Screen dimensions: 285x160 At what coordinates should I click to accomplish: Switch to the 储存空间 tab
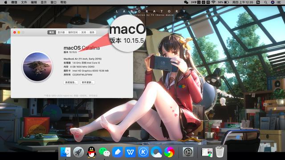(73, 32)
